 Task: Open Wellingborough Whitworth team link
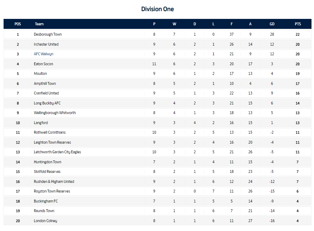coord(55,113)
